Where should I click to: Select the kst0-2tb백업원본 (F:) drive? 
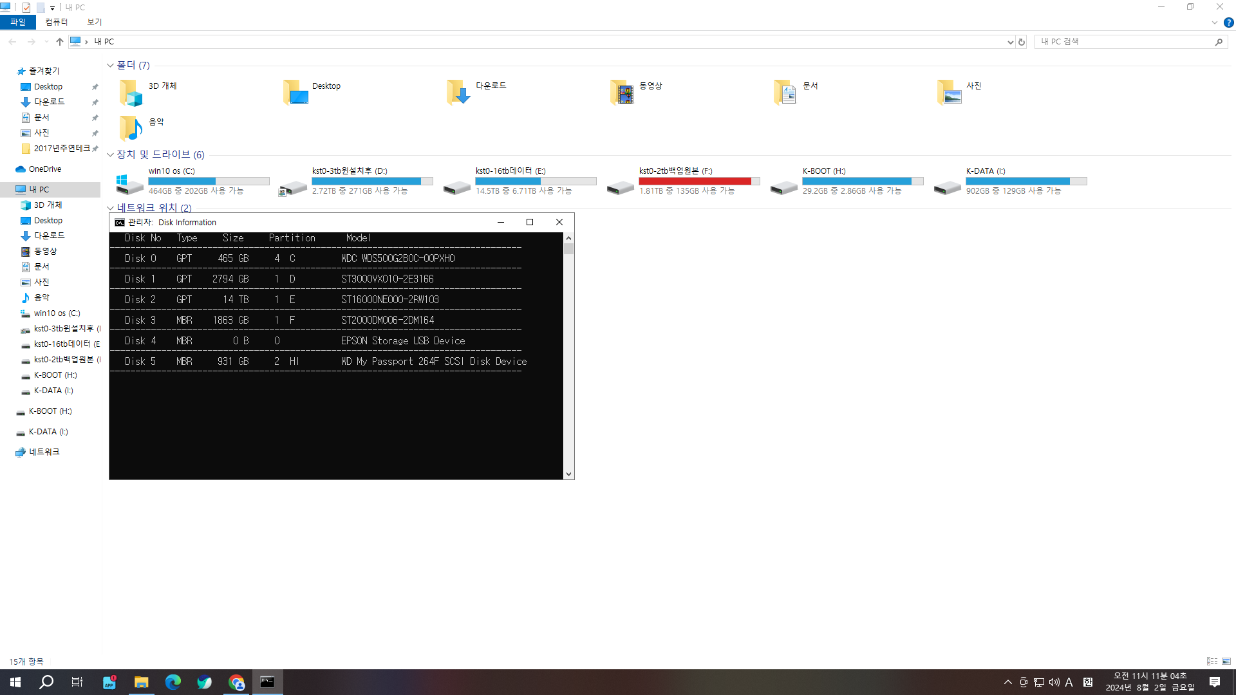click(x=683, y=181)
